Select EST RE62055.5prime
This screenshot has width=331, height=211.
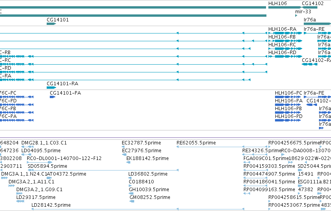coord(222,147)
